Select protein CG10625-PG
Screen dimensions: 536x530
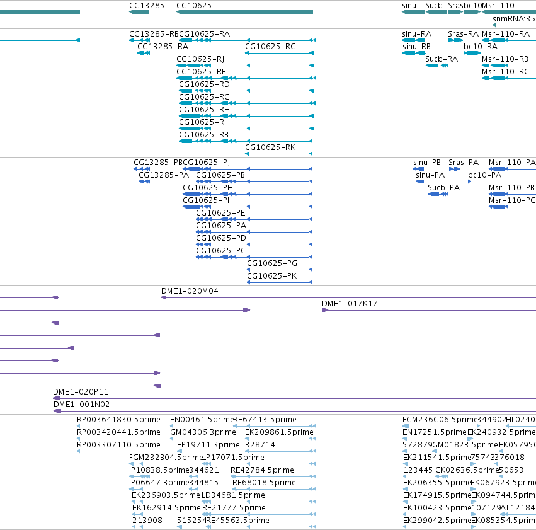(x=272, y=263)
